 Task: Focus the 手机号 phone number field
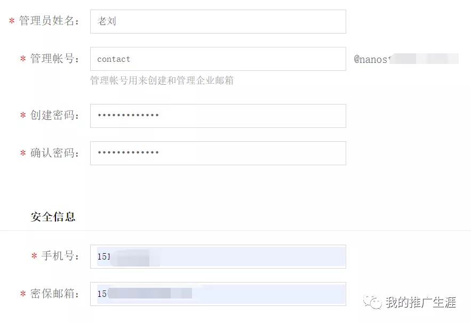(218, 256)
